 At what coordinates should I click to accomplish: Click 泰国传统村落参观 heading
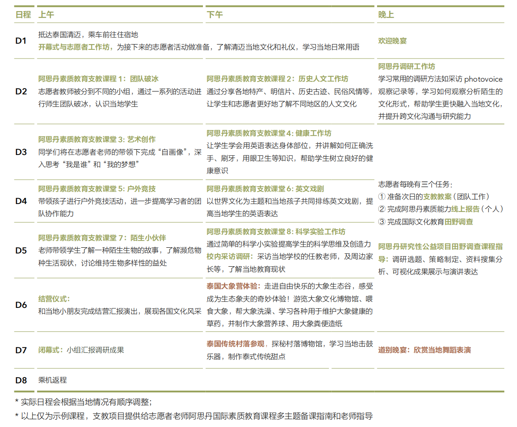click(235, 344)
